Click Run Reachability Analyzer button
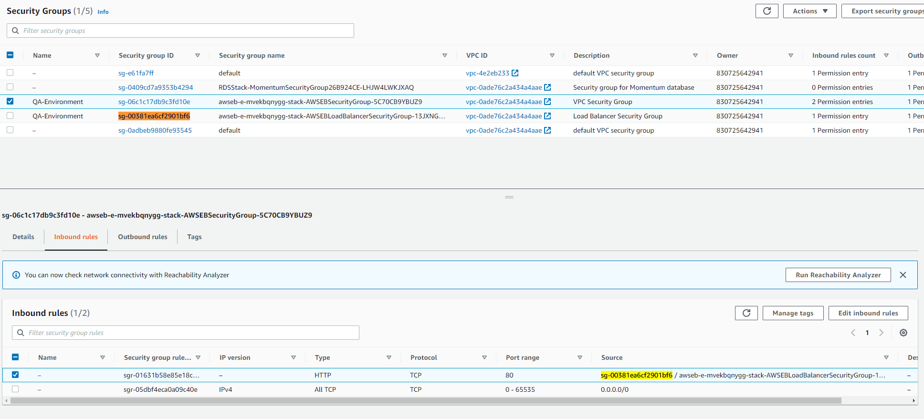Screen dimensions: 924x419 tap(838, 275)
